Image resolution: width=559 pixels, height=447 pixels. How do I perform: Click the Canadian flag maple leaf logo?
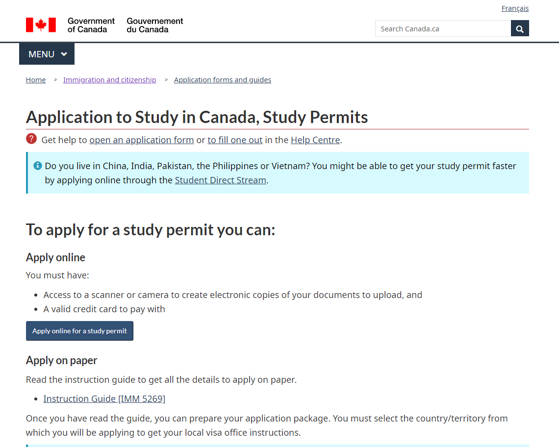coord(41,25)
